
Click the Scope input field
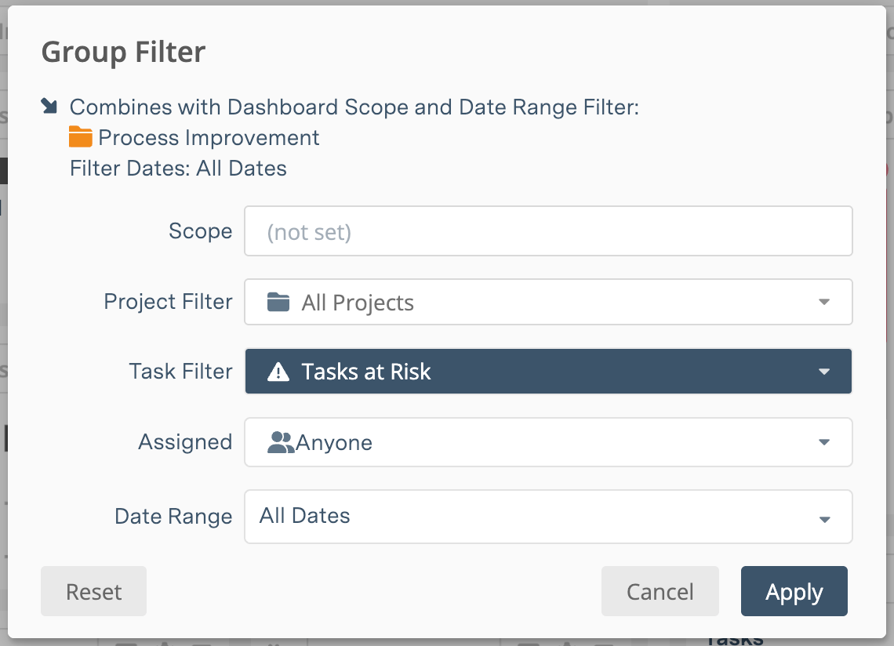[549, 230]
